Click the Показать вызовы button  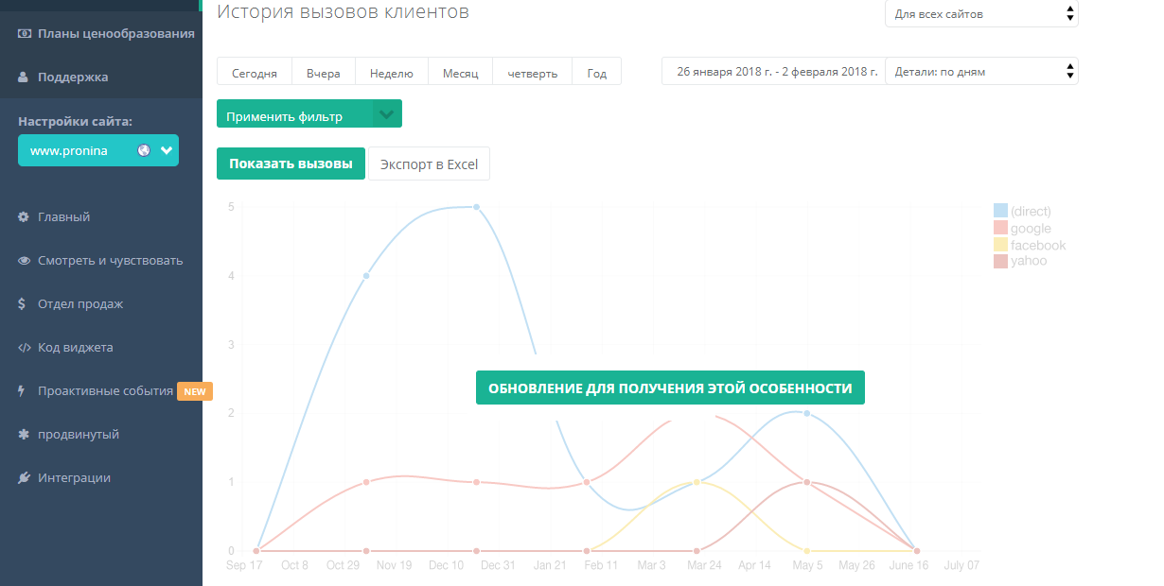click(x=291, y=164)
